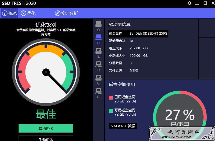Open the 优化 optimization tab
The image size is (215, 141).
click(28, 13)
